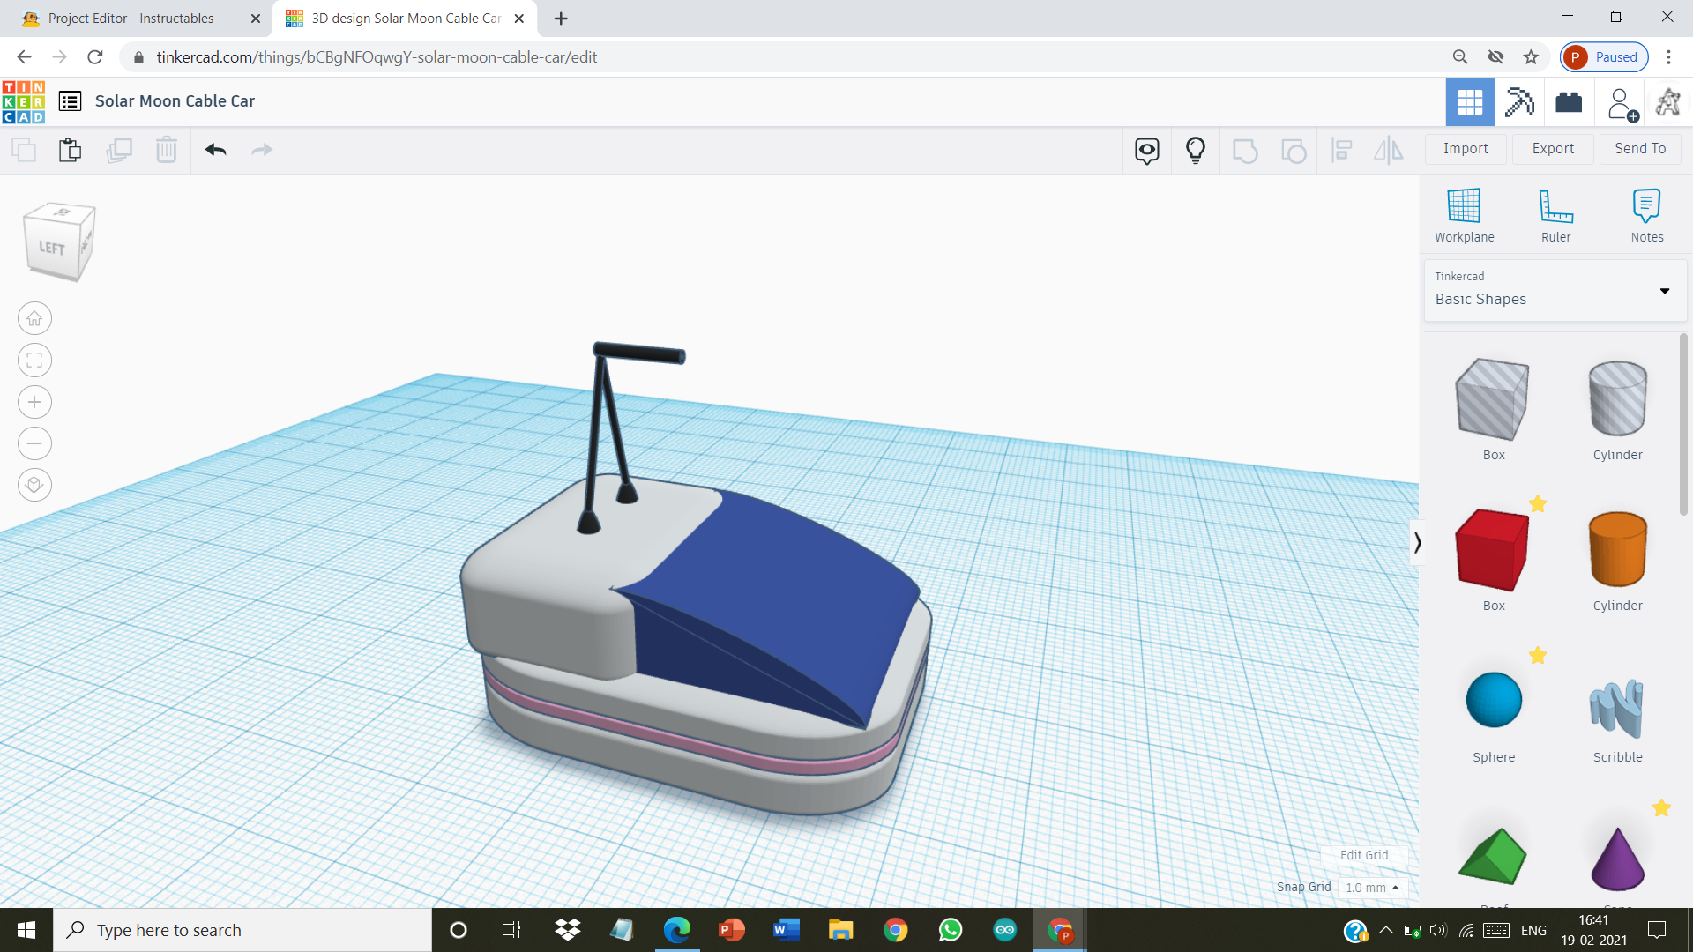Click the Workplane tool icon
This screenshot has width=1693, height=952.
(x=1463, y=212)
